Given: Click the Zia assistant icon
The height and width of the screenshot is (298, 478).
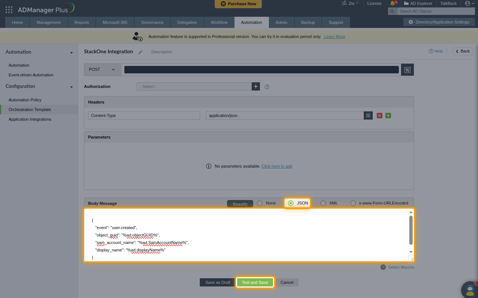Looking at the screenshot, I should [344, 3].
